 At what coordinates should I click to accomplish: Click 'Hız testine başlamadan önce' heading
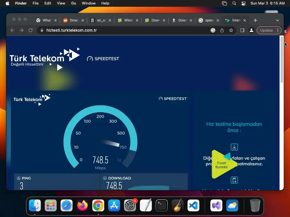click(234, 127)
